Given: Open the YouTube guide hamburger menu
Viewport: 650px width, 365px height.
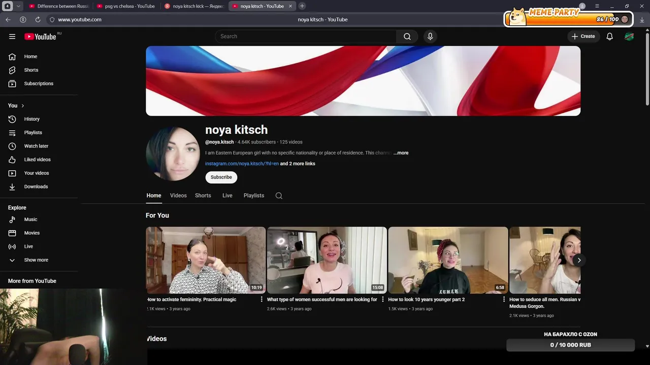Looking at the screenshot, I should [x=12, y=36].
